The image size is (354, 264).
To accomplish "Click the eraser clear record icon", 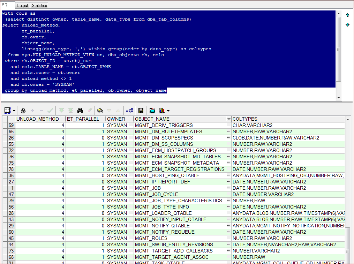I will click(x=90, y=110).
